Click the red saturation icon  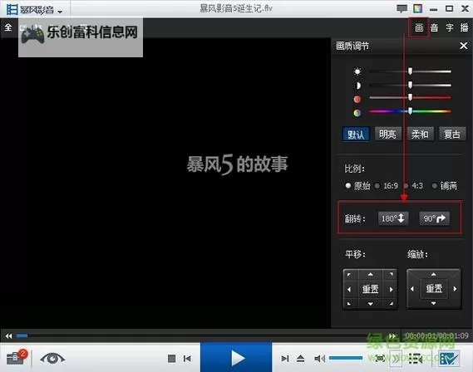pyautogui.click(x=357, y=99)
